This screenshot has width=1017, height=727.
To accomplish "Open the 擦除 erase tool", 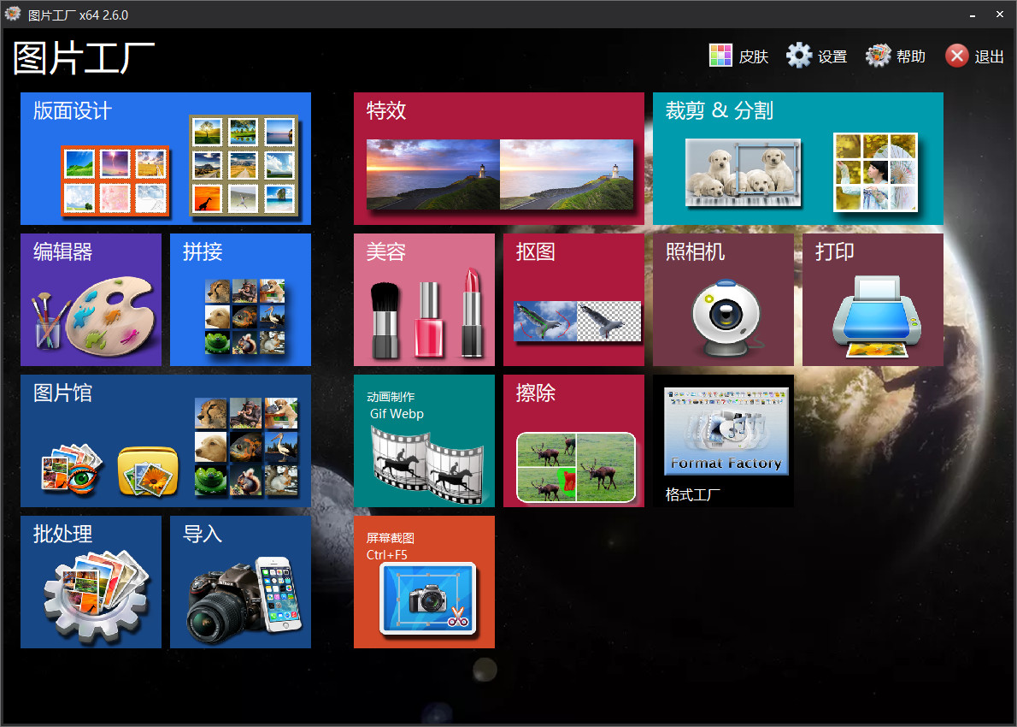I will click(573, 440).
